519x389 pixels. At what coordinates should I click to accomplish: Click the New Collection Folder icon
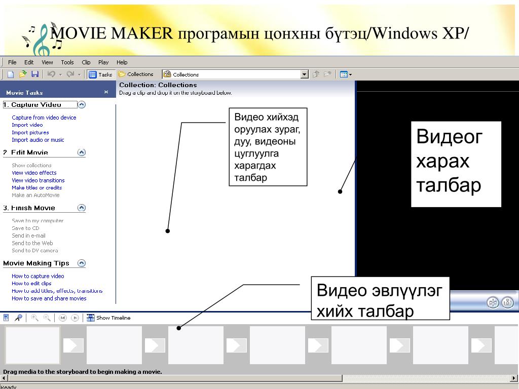(328, 74)
